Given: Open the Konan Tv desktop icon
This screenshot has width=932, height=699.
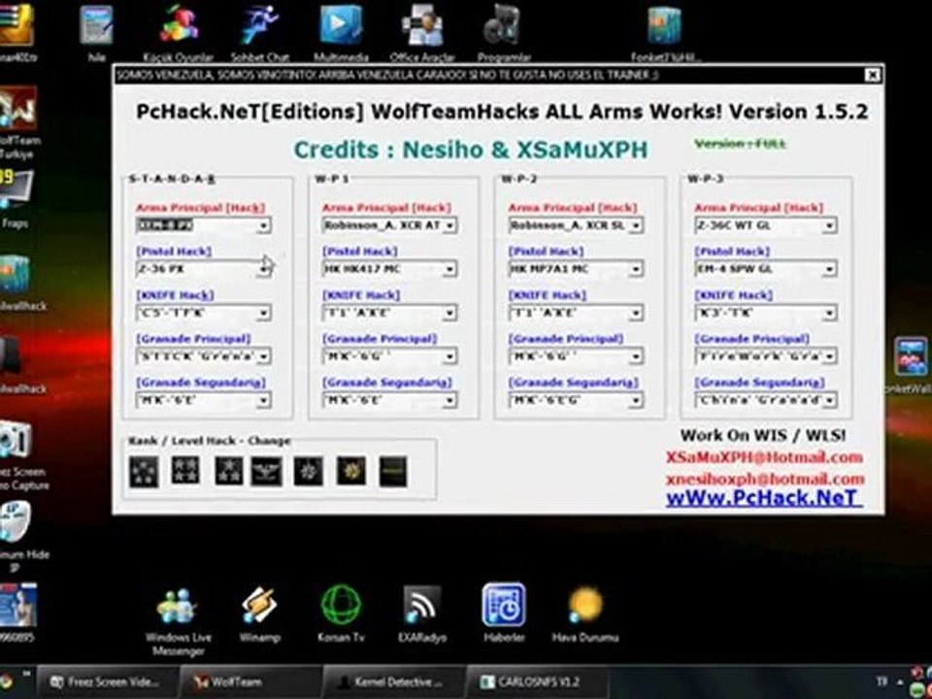Looking at the screenshot, I should click(x=341, y=615).
